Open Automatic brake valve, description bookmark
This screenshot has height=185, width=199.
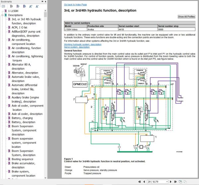click(x=26, y=79)
